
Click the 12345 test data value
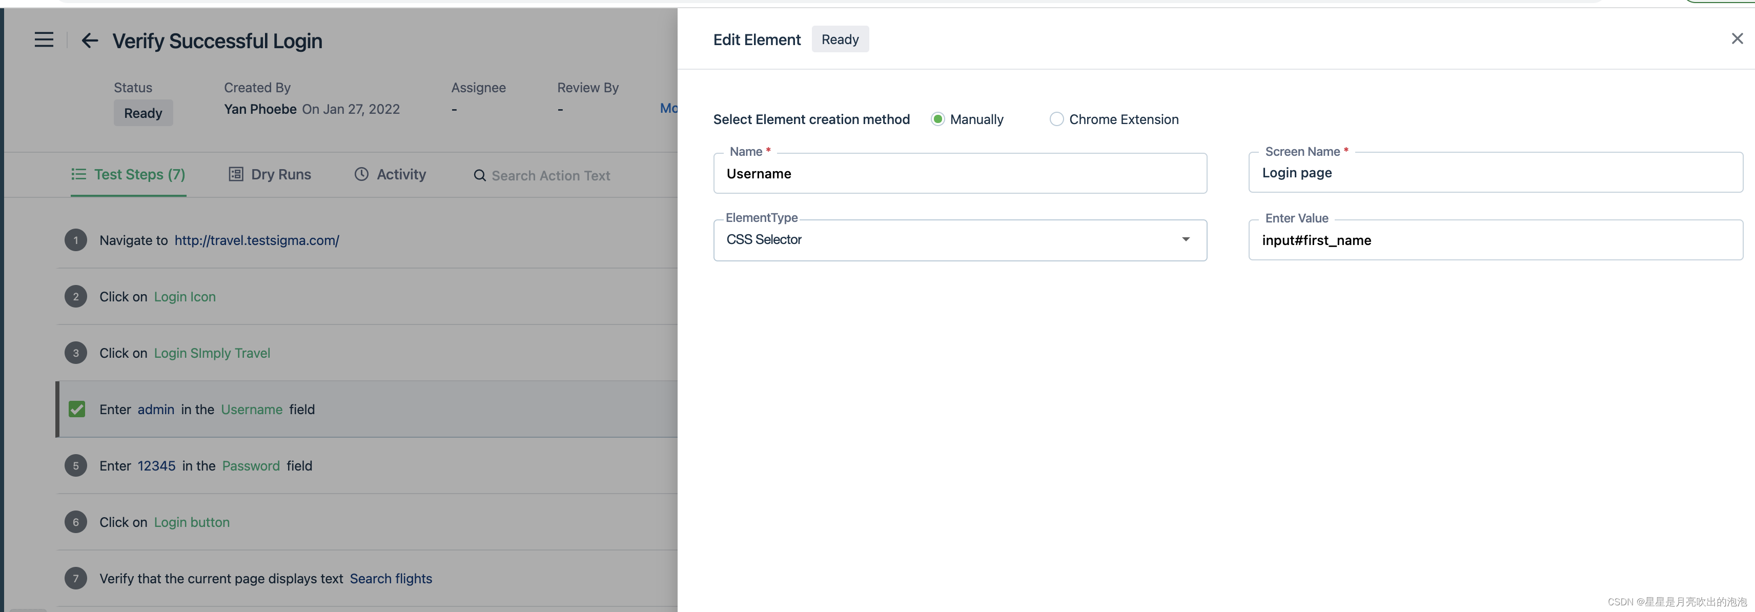point(157,466)
